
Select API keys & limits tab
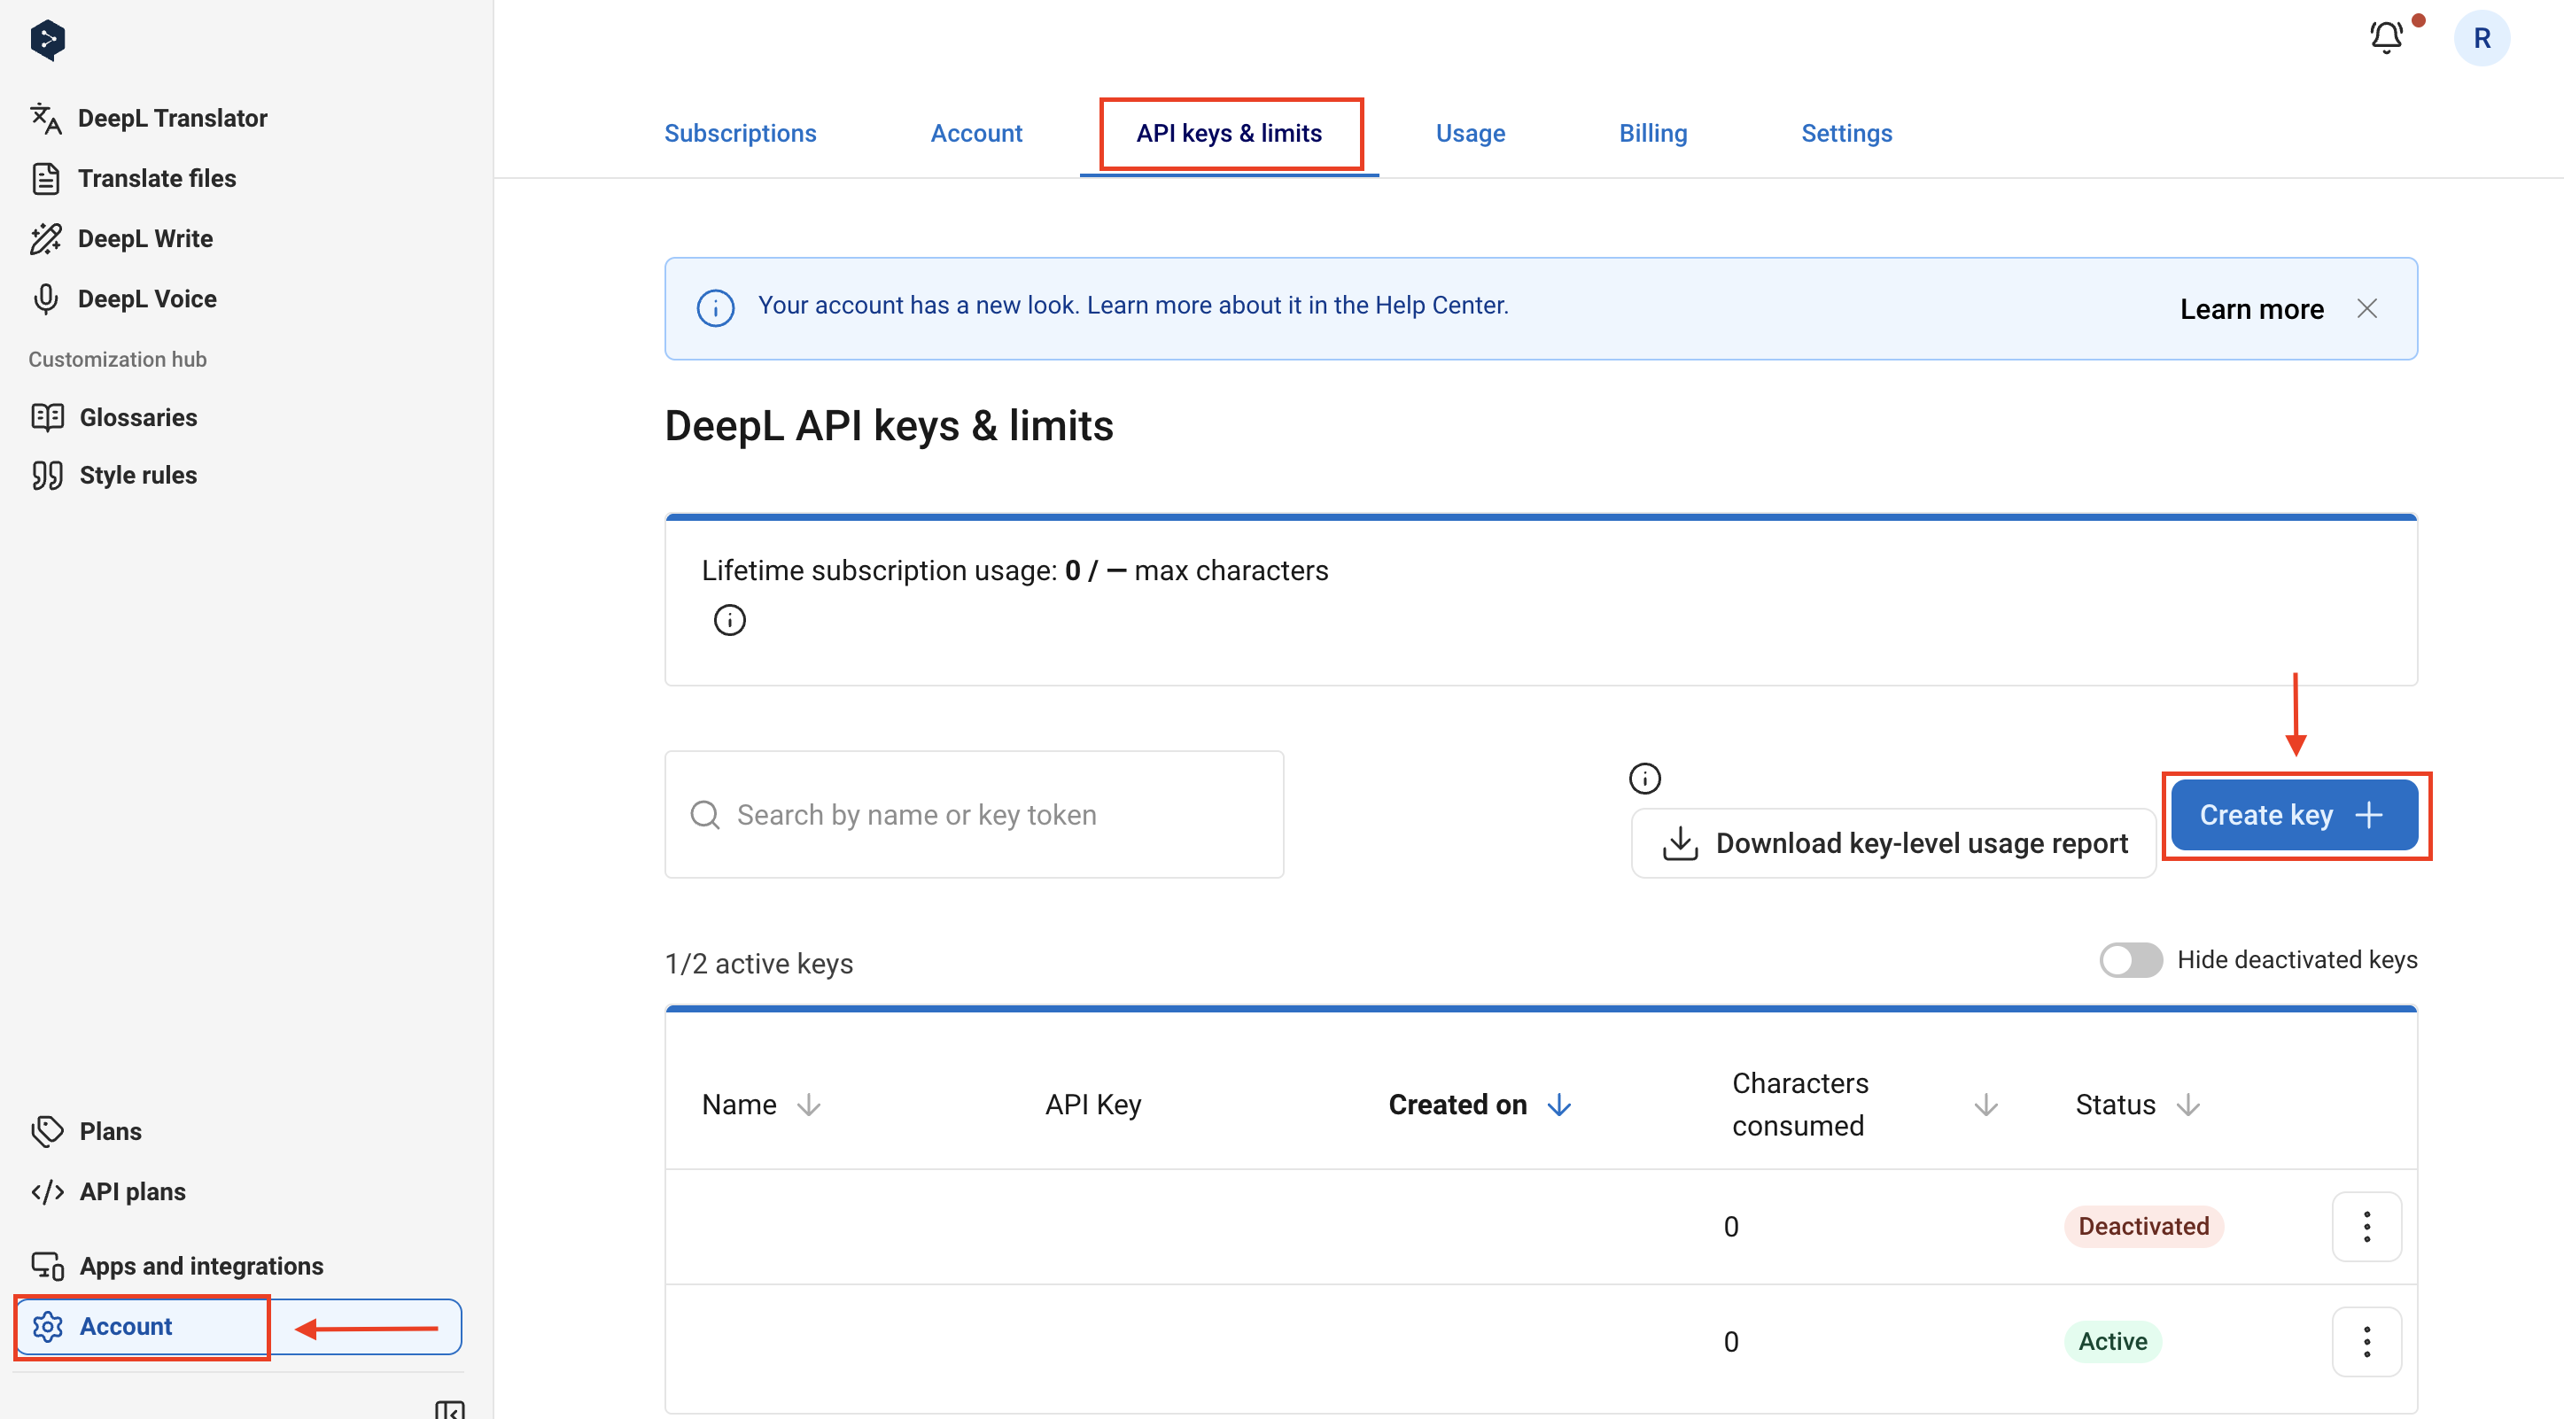[x=1229, y=134]
